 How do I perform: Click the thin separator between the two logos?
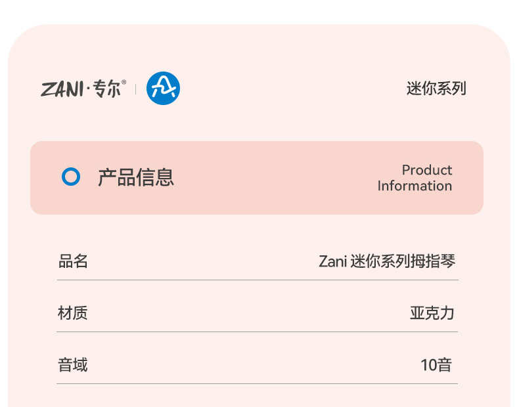coord(136,89)
